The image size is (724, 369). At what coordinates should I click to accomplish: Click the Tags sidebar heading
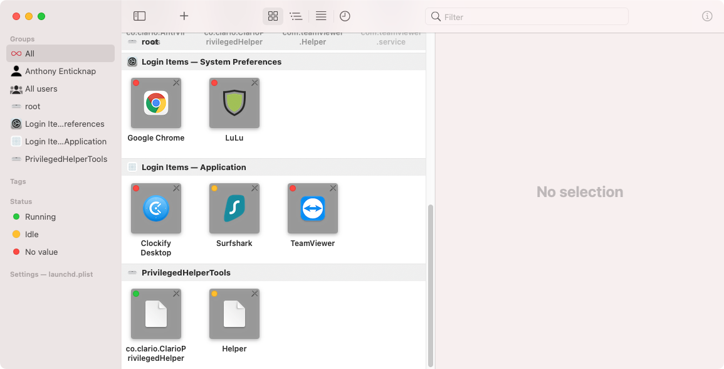click(18, 181)
